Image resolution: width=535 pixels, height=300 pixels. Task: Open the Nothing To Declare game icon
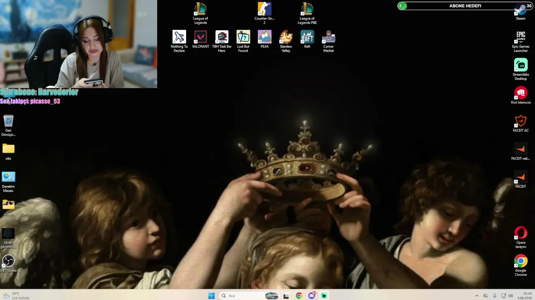179,41
